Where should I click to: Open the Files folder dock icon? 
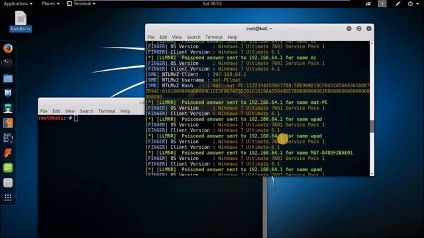pos(8,79)
